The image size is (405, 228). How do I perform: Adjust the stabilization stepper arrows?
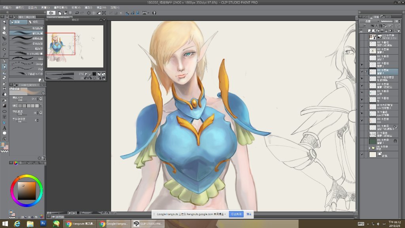click(38, 120)
